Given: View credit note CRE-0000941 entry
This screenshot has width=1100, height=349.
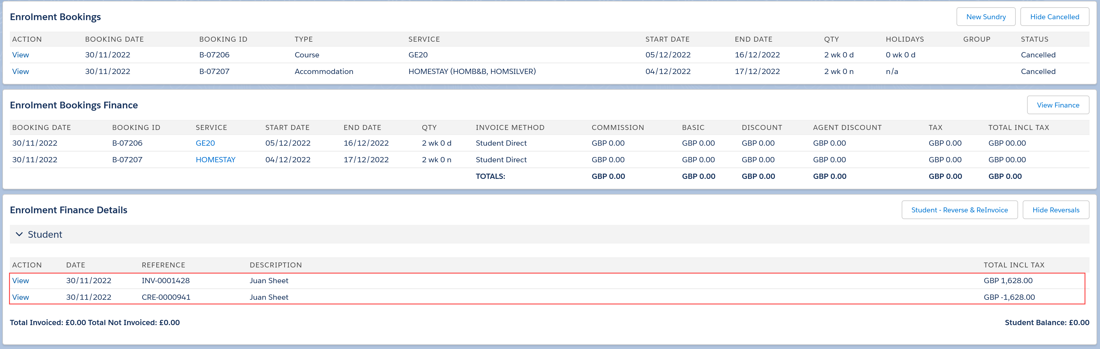Looking at the screenshot, I should [20, 297].
